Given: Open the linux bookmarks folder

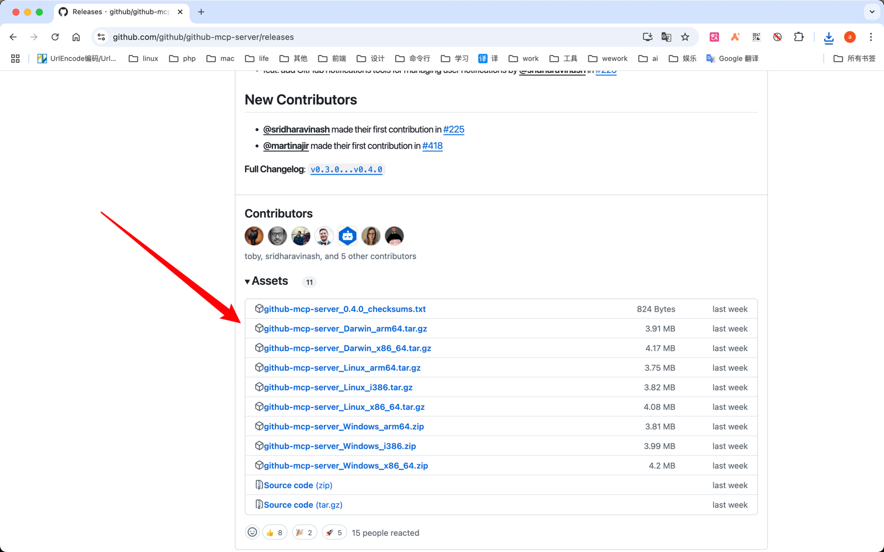Looking at the screenshot, I should (143, 58).
